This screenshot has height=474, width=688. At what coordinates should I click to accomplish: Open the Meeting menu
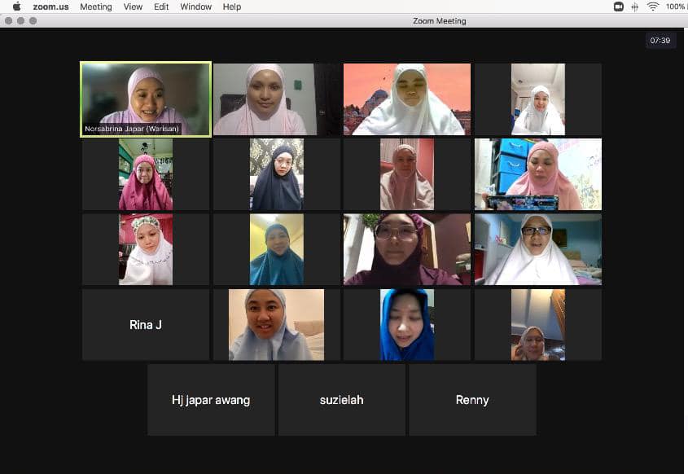click(x=95, y=7)
